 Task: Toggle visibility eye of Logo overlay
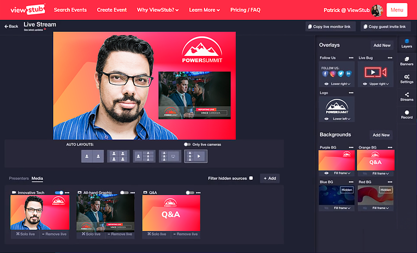326,119
